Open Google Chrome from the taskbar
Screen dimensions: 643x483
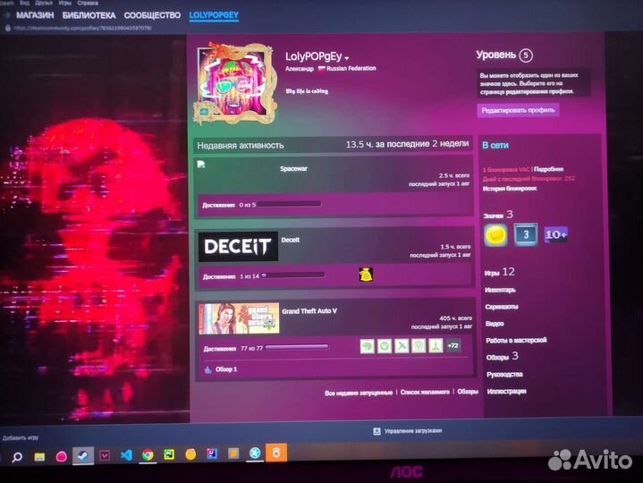[x=148, y=454]
